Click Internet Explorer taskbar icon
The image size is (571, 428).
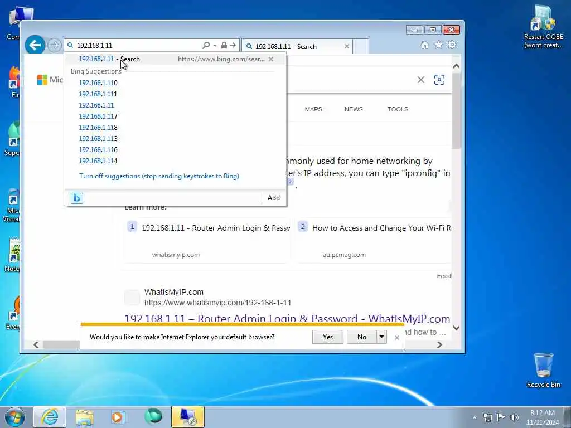pyautogui.click(x=50, y=417)
